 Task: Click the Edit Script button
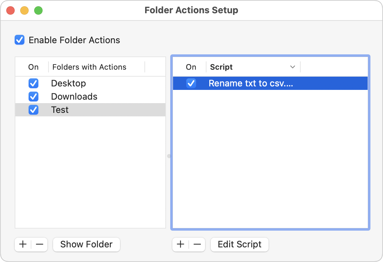[239, 244]
